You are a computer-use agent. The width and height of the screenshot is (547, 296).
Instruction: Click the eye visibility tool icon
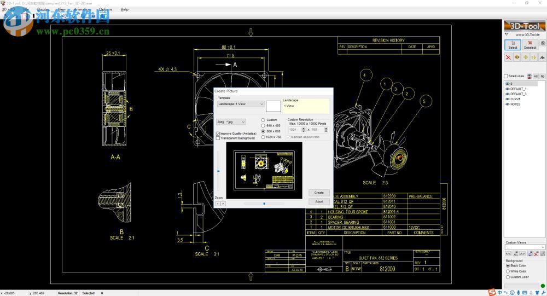517,57
